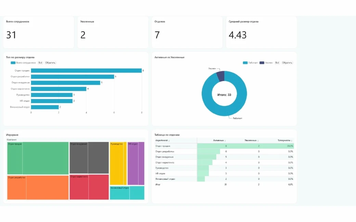The image size is (356, 222).
Task: Click Всё button in bar chart legend
Action: click(40, 63)
